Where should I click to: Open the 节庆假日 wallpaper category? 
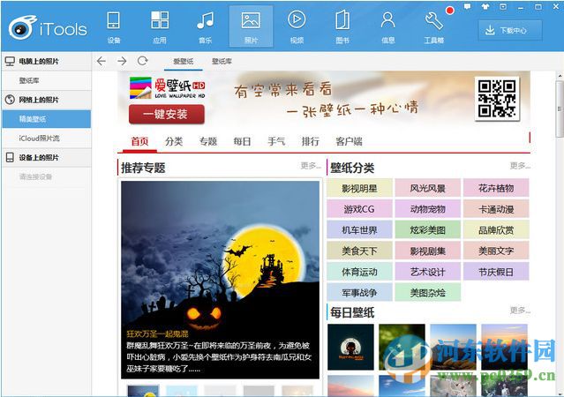(x=496, y=272)
